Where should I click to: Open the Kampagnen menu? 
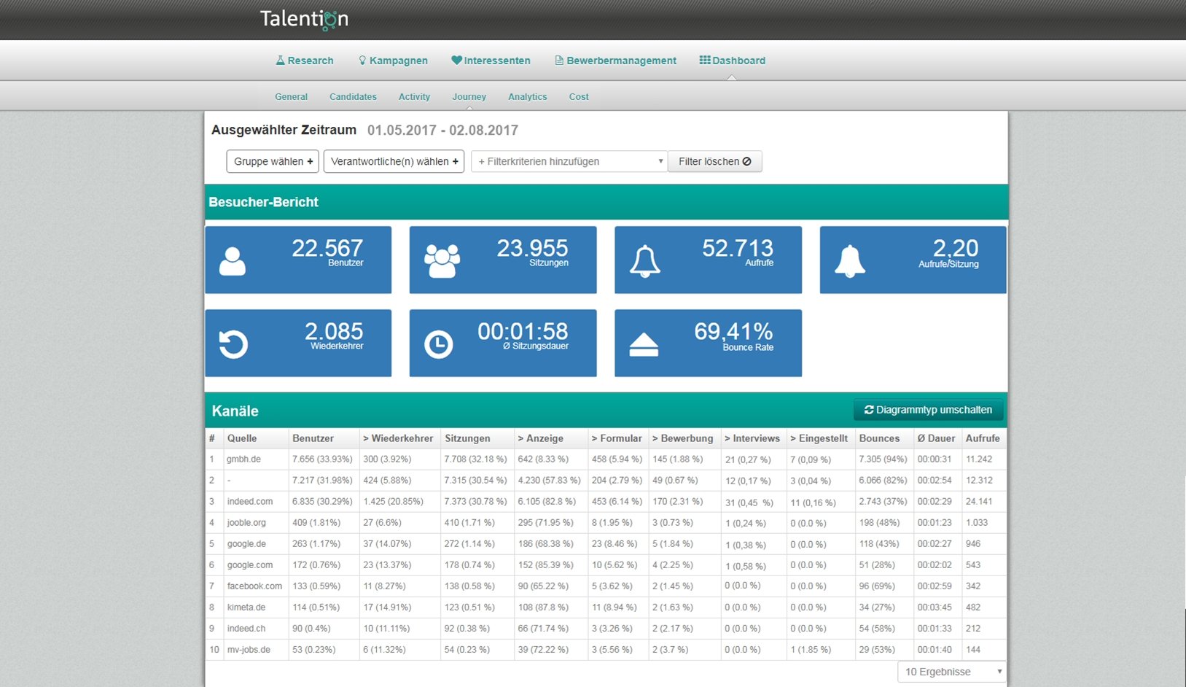point(394,61)
